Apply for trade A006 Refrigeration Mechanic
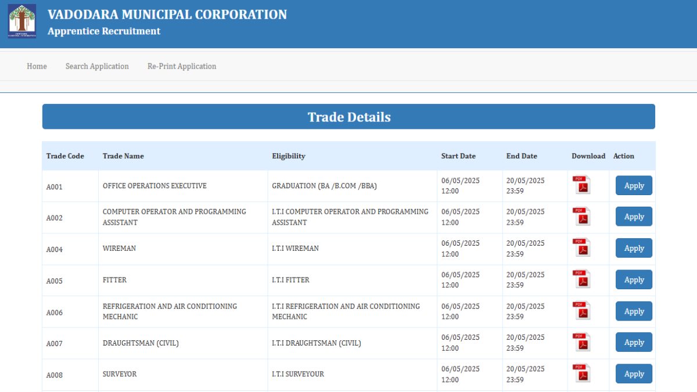The height and width of the screenshot is (392, 697). [634, 311]
